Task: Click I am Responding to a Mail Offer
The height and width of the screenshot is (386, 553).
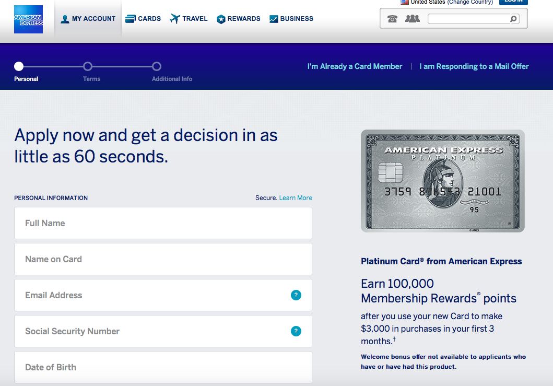Action: coord(474,66)
